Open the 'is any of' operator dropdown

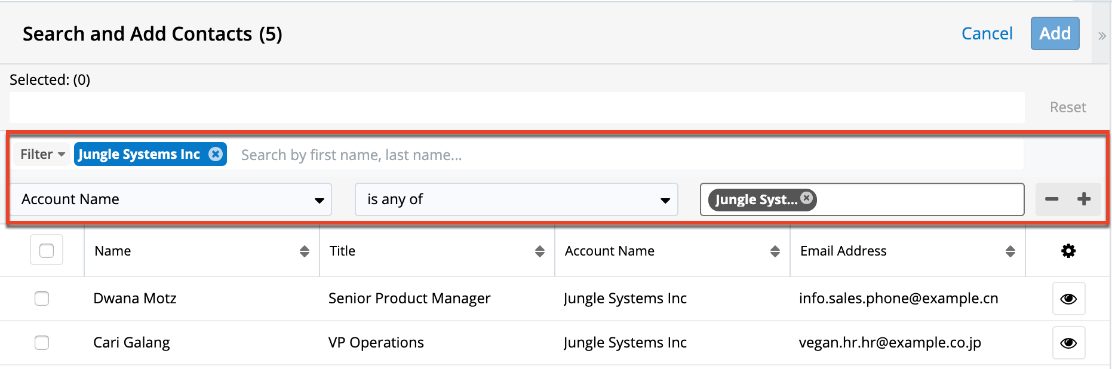pos(517,199)
